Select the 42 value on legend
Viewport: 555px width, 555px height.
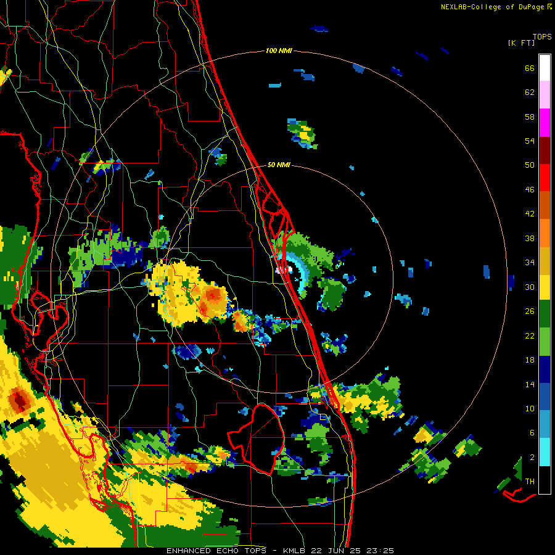coord(530,214)
